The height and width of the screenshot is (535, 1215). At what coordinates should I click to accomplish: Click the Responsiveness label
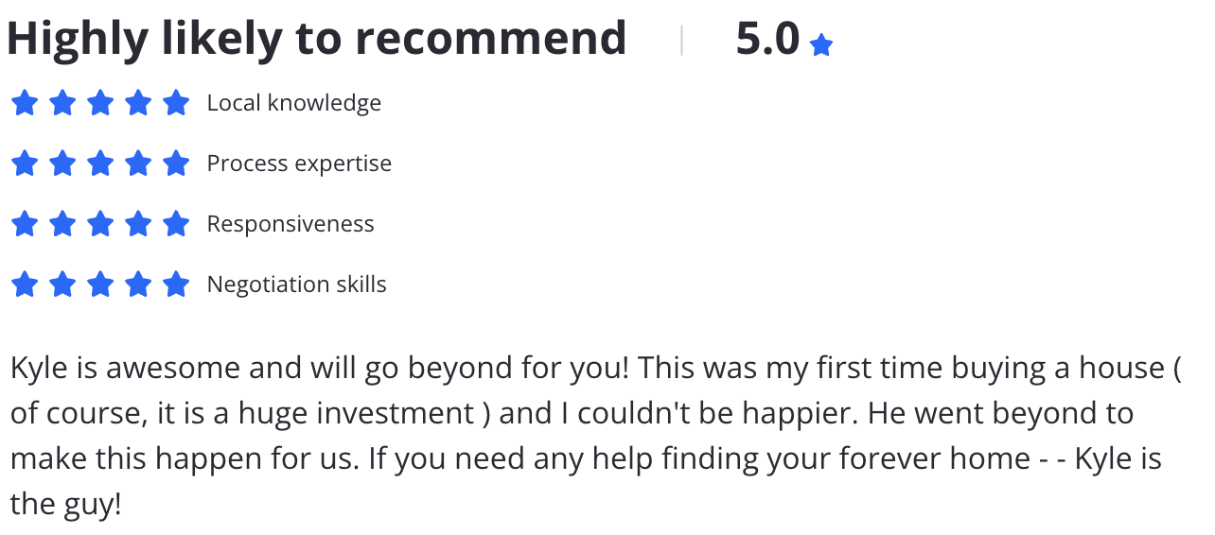pos(291,224)
